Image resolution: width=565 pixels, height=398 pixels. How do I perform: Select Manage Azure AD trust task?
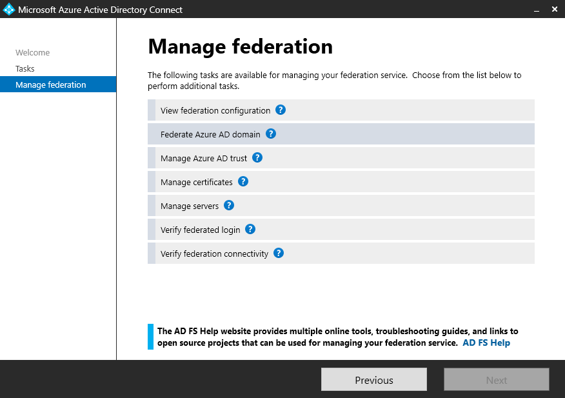pyautogui.click(x=203, y=158)
